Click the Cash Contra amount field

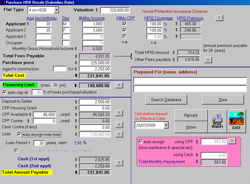pyautogui.click(x=95, y=127)
